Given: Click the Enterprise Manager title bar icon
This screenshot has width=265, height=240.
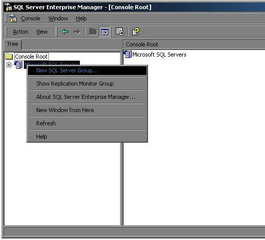Looking at the screenshot, I should pyautogui.click(x=8, y=7).
